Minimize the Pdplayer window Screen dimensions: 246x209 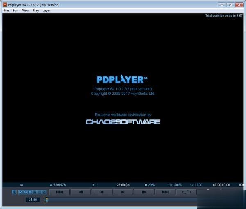pyautogui.click(x=222, y=5)
